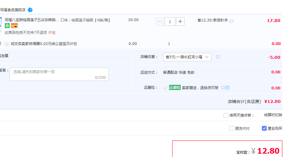Image resolution: width=283 pixels, height=157 pixels.
Task: Click the blue Wangwang chat icon beside 同福食品旗舰店
Action: click(x=30, y=10)
